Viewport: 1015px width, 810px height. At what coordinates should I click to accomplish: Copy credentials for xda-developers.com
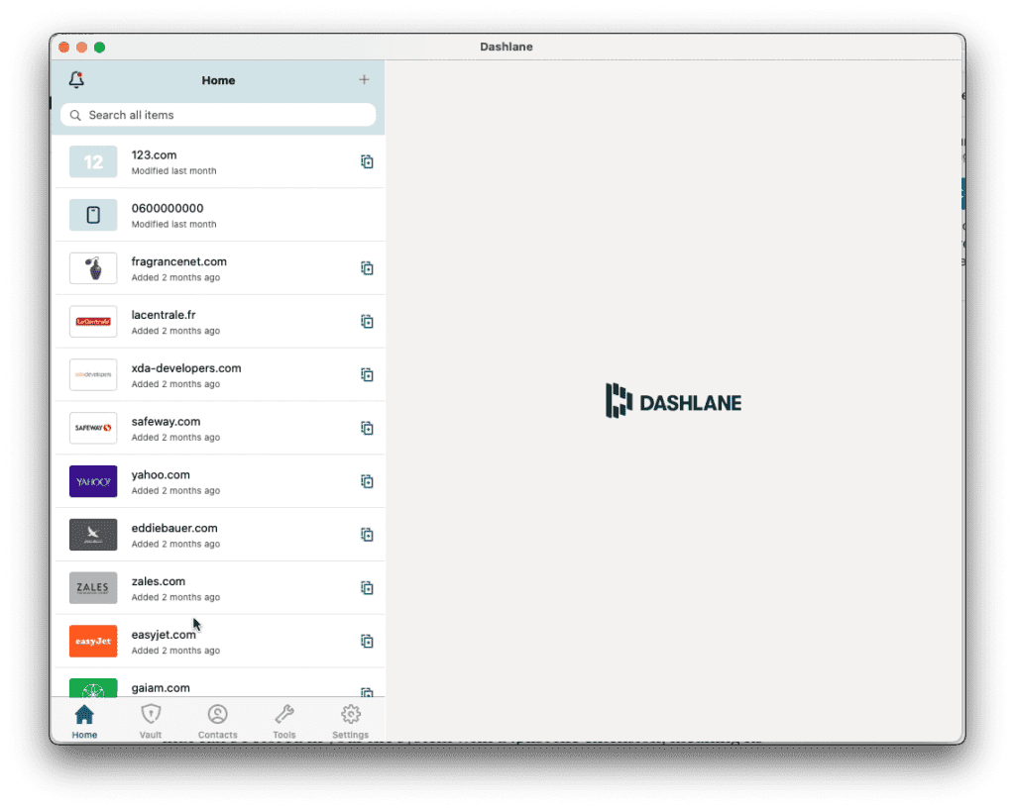click(367, 375)
